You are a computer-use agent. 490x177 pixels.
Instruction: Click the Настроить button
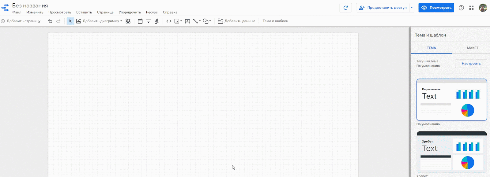[471, 64]
